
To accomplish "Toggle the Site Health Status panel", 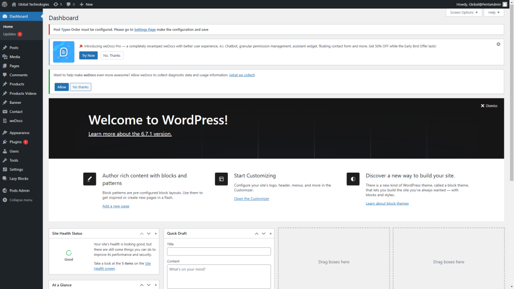I will point(155,234).
